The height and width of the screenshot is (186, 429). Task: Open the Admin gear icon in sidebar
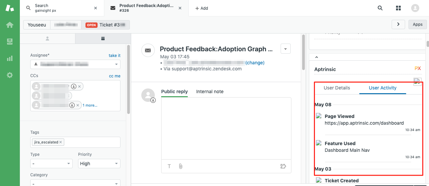click(x=10, y=75)
